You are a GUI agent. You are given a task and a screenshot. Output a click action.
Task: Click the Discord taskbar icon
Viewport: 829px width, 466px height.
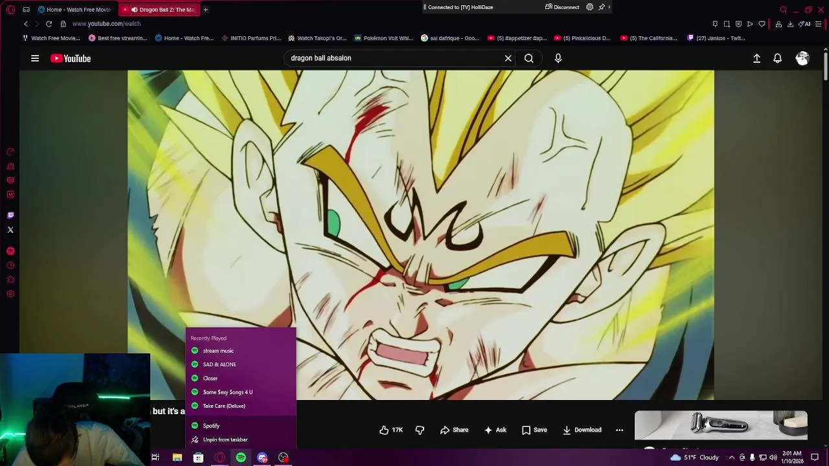(262, 458)
